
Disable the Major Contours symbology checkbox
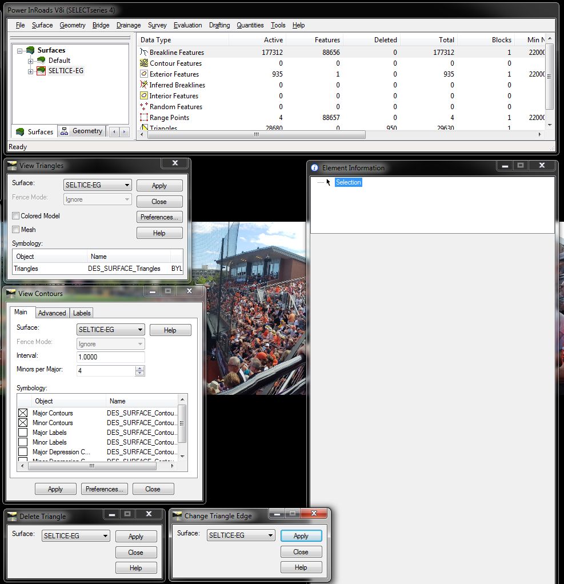point(23,413)
